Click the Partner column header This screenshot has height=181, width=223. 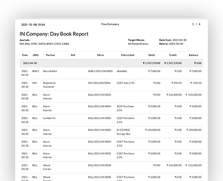coord(51,55)
